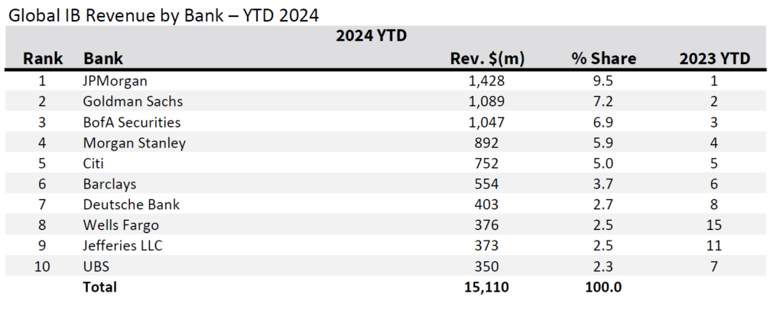The image size is (783, 310).
Task: Click rank number "4" beside Morgan Stanley
Action: point(43,143)
